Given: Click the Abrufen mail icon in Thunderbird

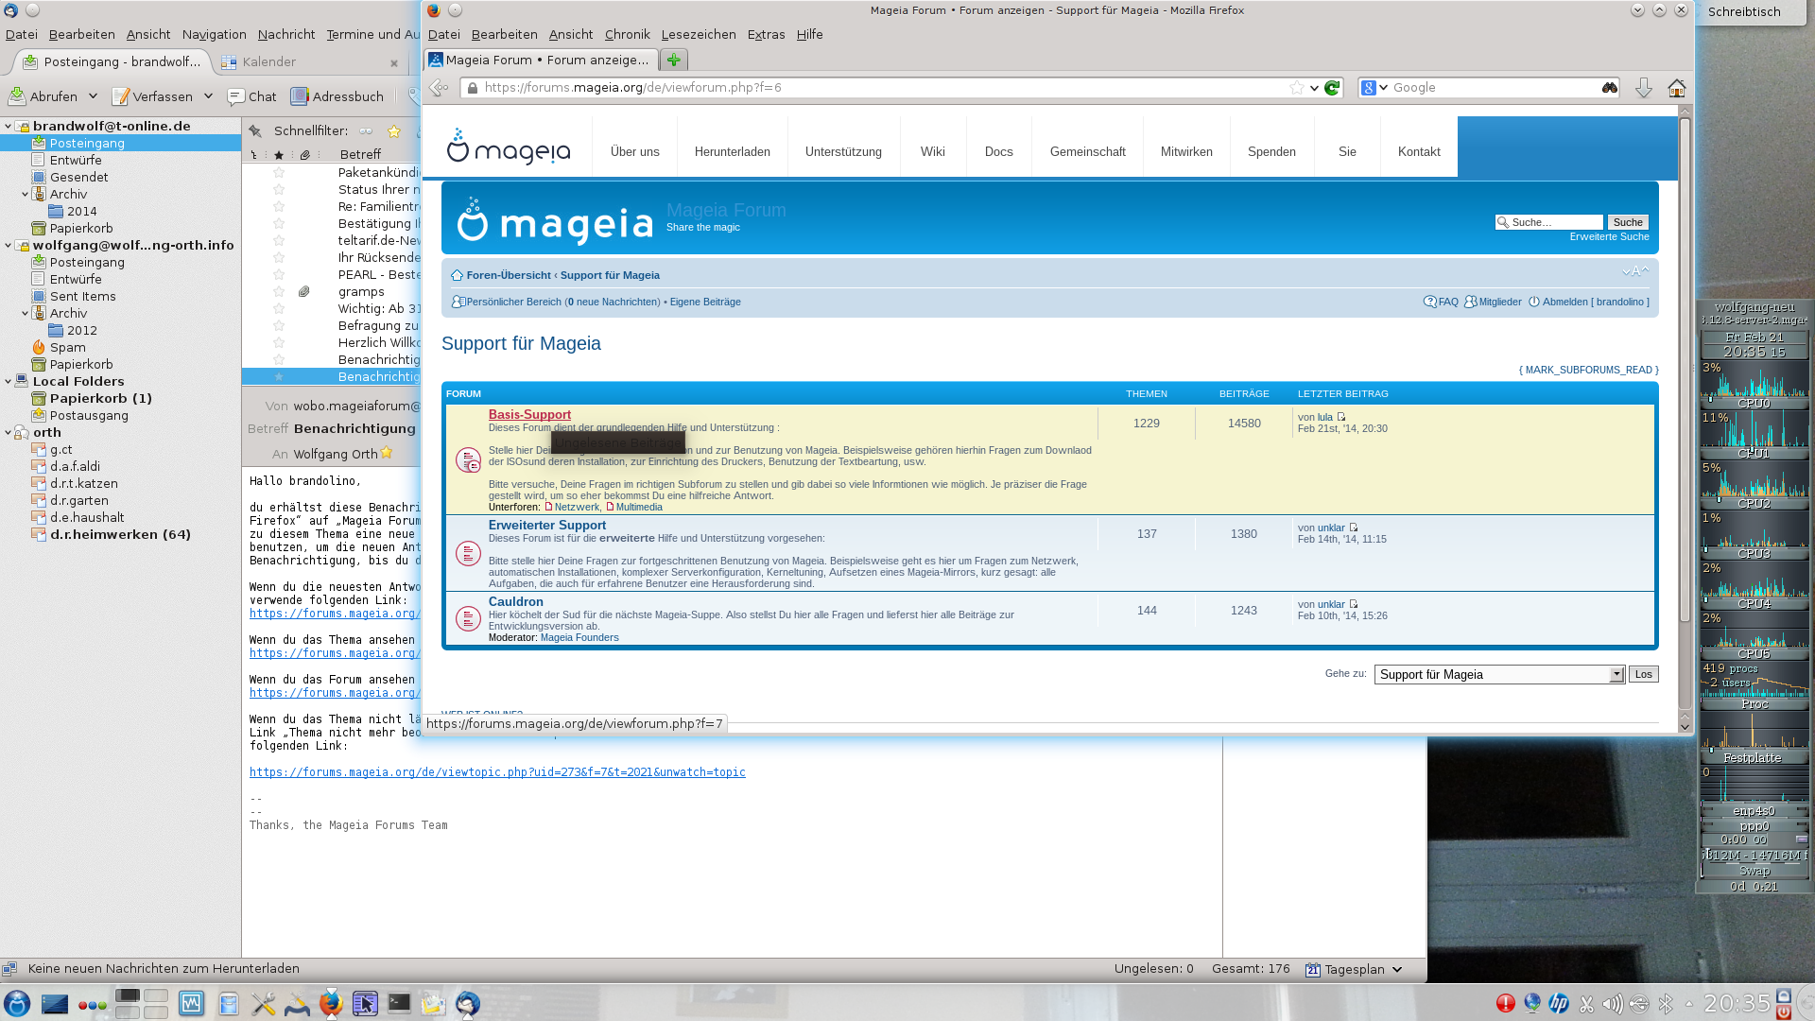Looking at the screenshot, I should [x=17, y=96].
